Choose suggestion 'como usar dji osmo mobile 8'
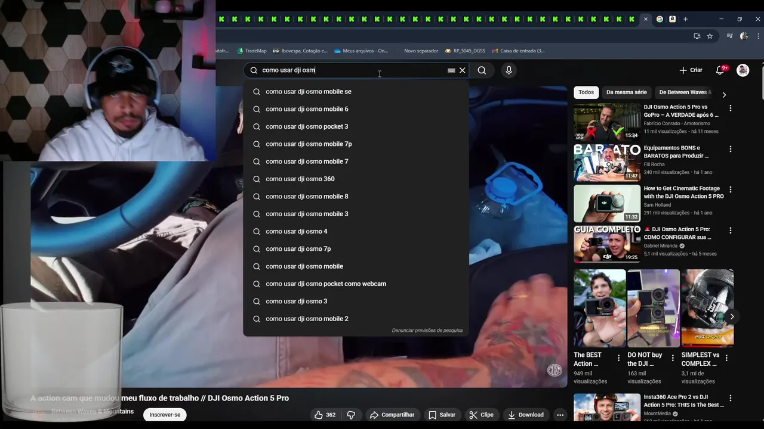764x429 pixels. pyautogui.click(x=356, y=197)
